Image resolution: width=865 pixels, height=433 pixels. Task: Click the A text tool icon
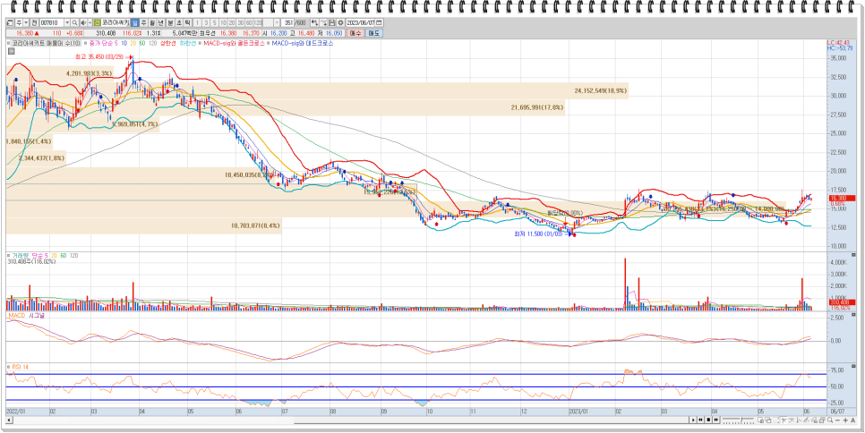[852, 420]
